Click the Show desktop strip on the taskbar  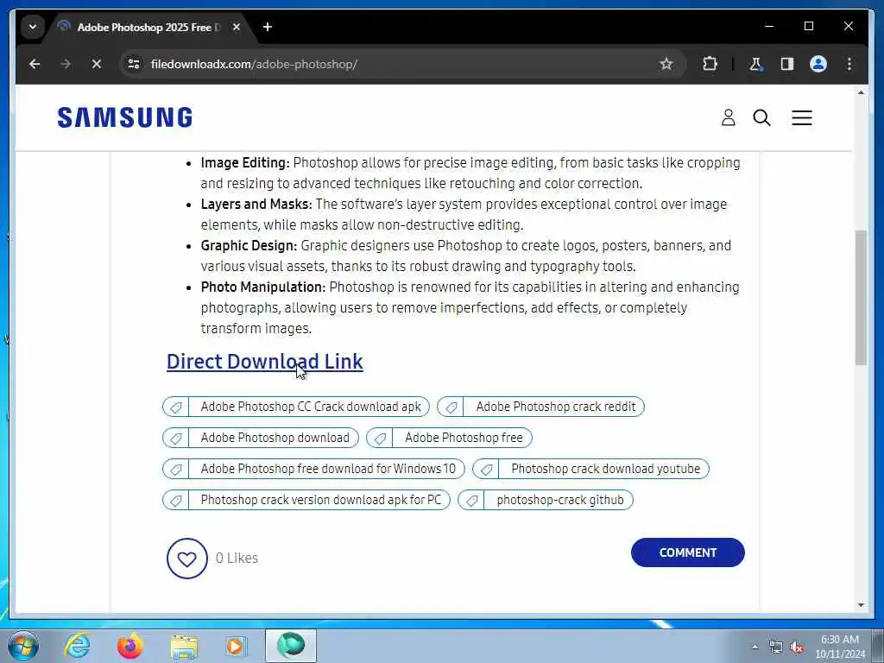click(x=880, y=646)
